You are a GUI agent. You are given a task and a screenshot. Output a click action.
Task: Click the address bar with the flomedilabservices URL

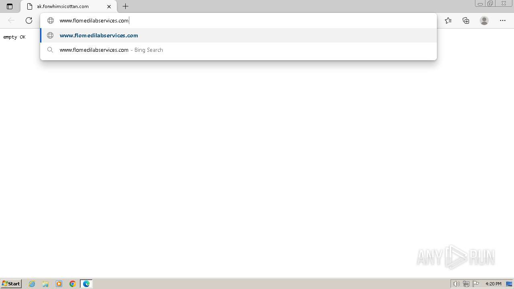pyautogui.click(x=239, y=20)
